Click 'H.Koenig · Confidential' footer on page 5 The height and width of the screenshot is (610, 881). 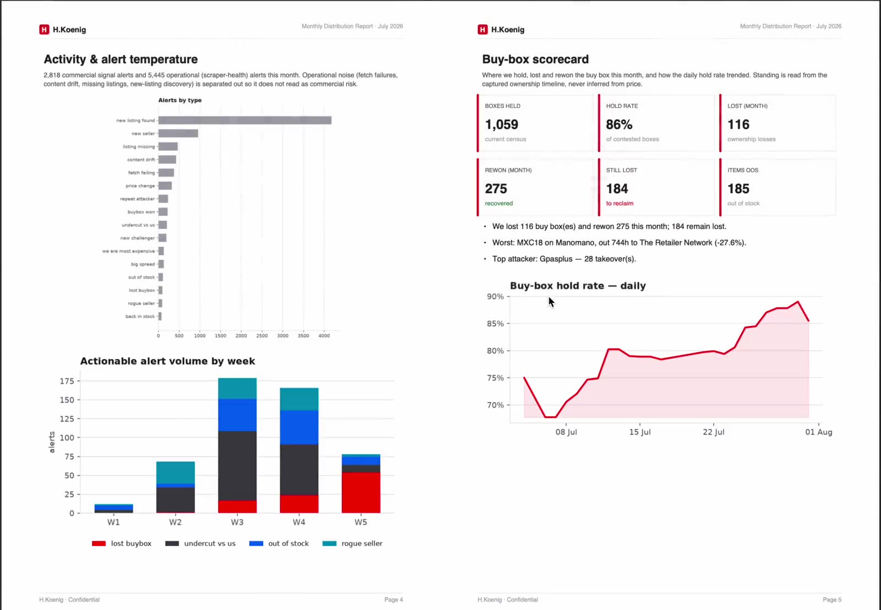(508, 600)
